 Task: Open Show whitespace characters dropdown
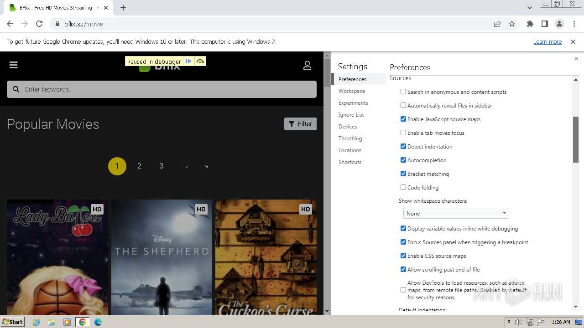(455, 213)
